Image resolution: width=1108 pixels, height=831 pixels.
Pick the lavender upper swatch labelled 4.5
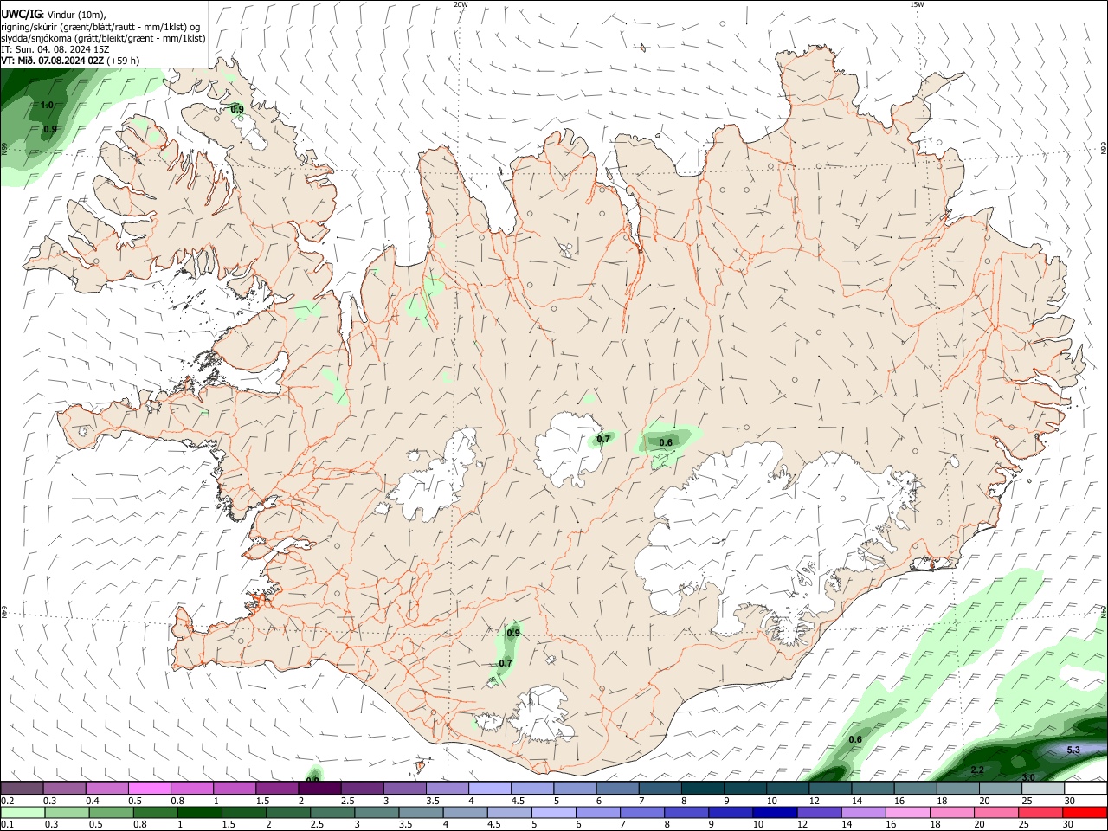(532, 788)
